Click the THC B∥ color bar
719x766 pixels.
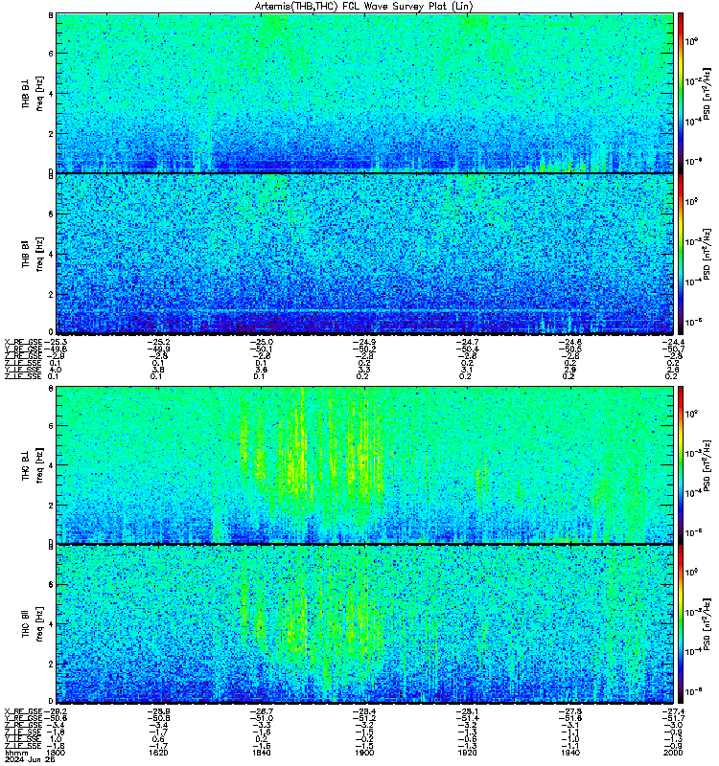point(681,624)
